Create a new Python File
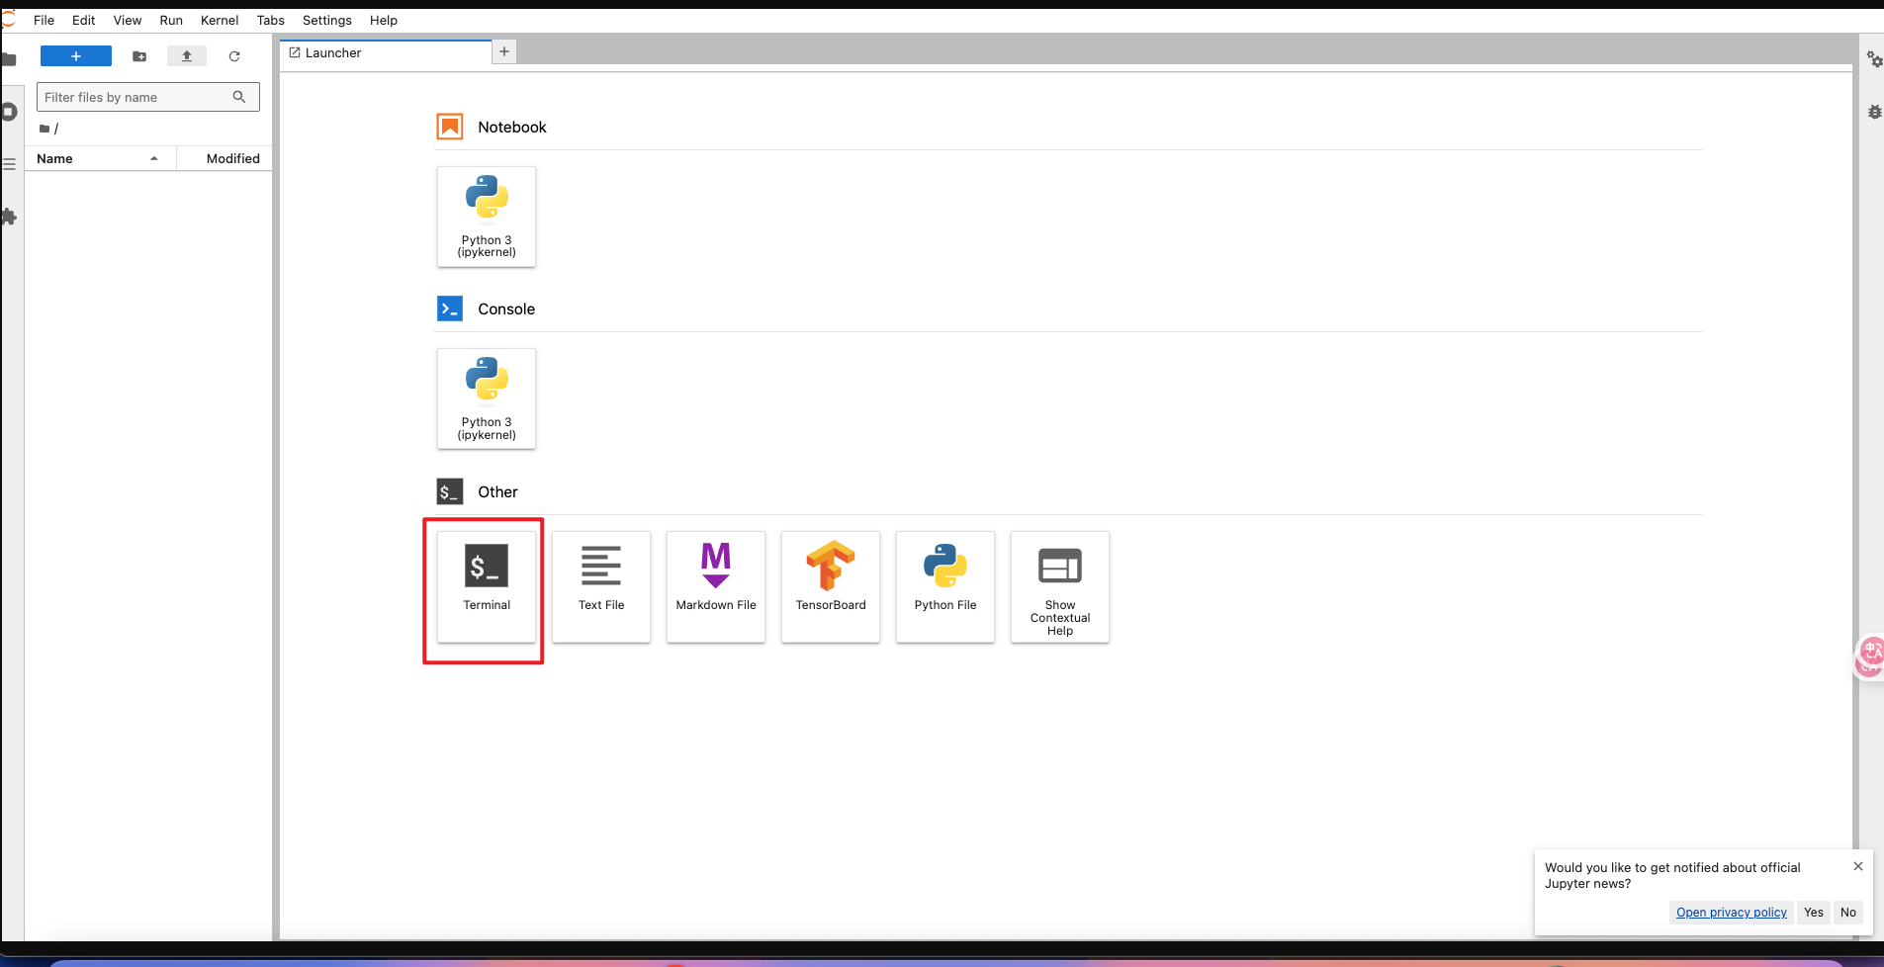Screen dimensions: 1884x967 click(x=945, y=586)
